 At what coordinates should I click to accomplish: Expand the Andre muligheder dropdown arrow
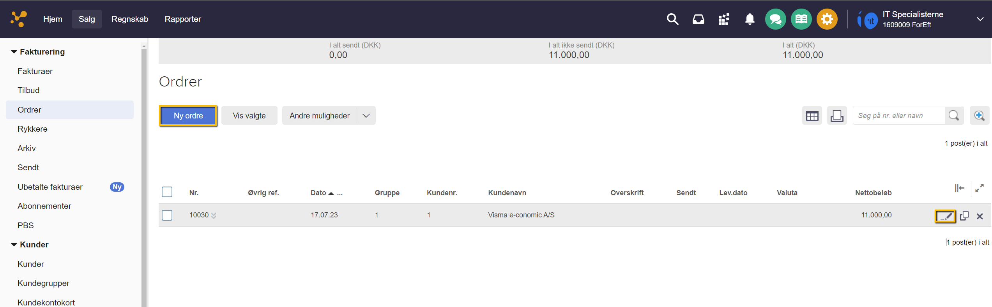click(x=366, y=116)
